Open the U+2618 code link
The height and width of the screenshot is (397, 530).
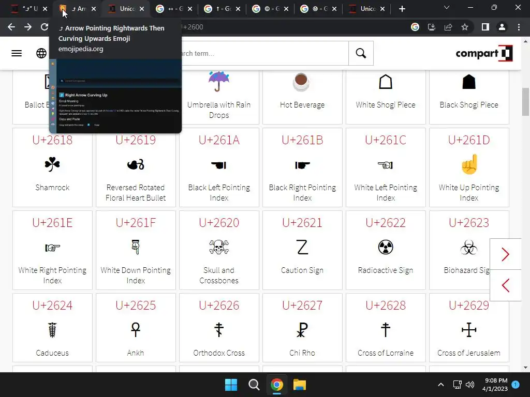52,140
